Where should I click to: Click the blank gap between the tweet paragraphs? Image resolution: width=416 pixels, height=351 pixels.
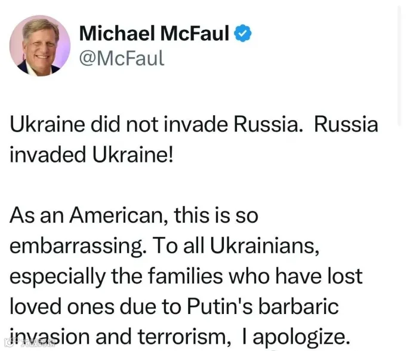(x=186, y=185)
